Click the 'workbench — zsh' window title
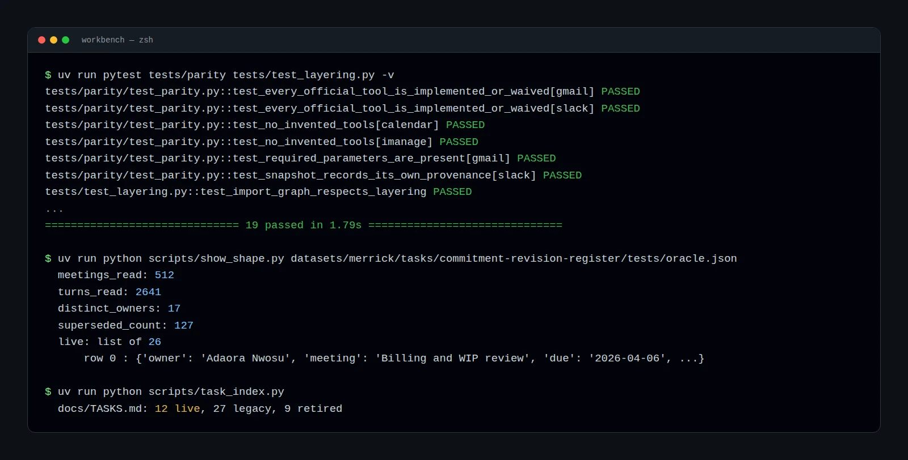Viewport: 908px width, 460px height. (117, 40)
